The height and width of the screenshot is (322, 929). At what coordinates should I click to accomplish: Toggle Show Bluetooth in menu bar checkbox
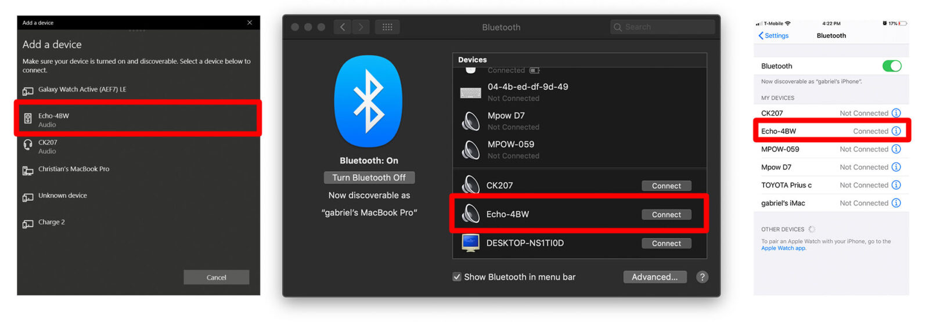point(457,277)
